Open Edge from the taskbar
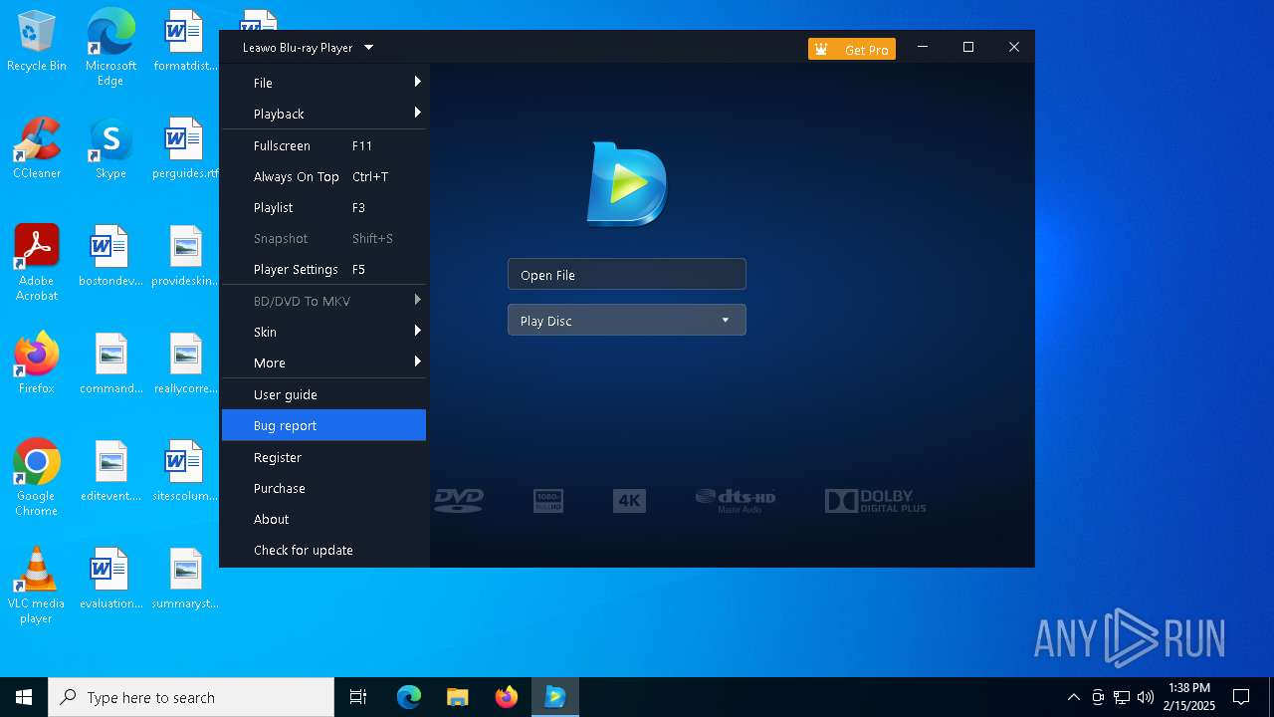 [409, 697]
